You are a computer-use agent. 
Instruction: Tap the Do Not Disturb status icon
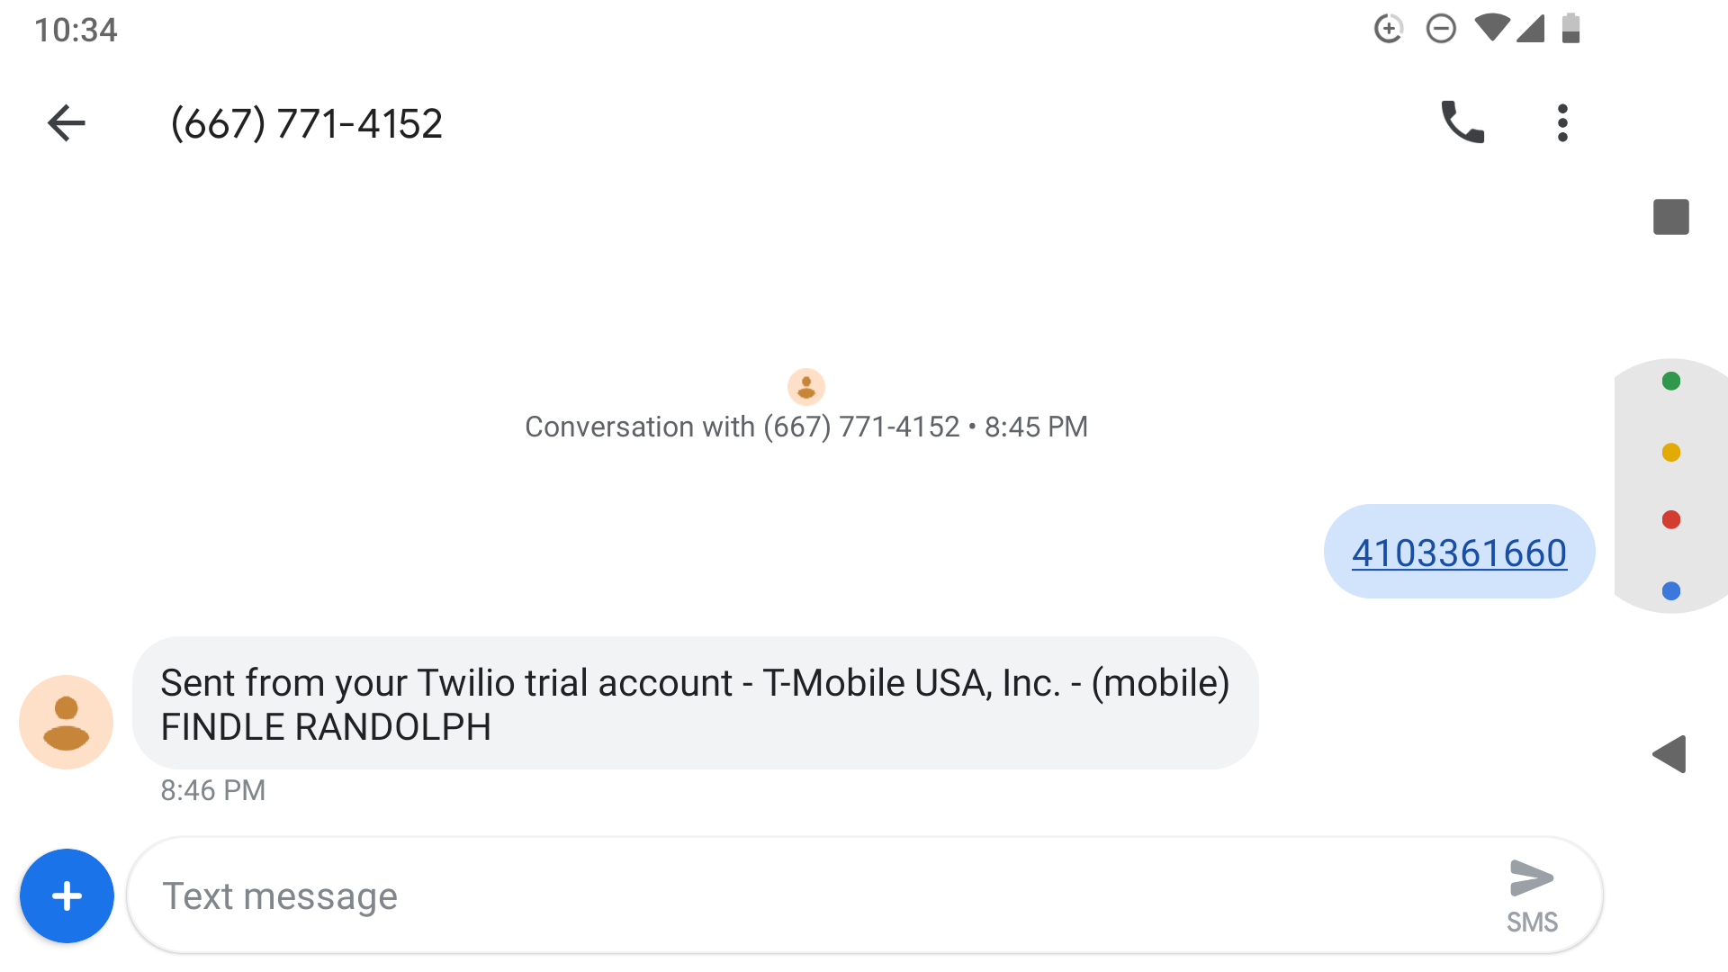[x=1441, y=29]
